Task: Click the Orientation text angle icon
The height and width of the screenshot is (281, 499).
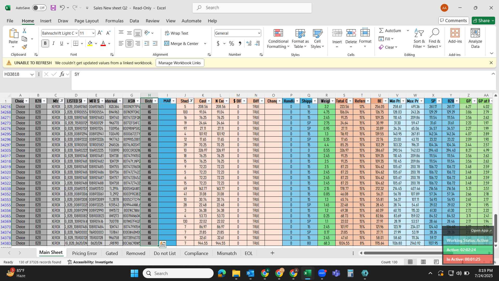Action: (x=147, y=33)
